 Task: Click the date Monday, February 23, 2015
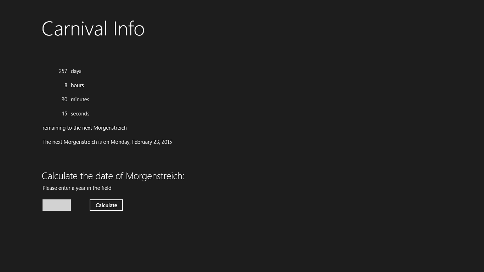click(x=141, y=142)
